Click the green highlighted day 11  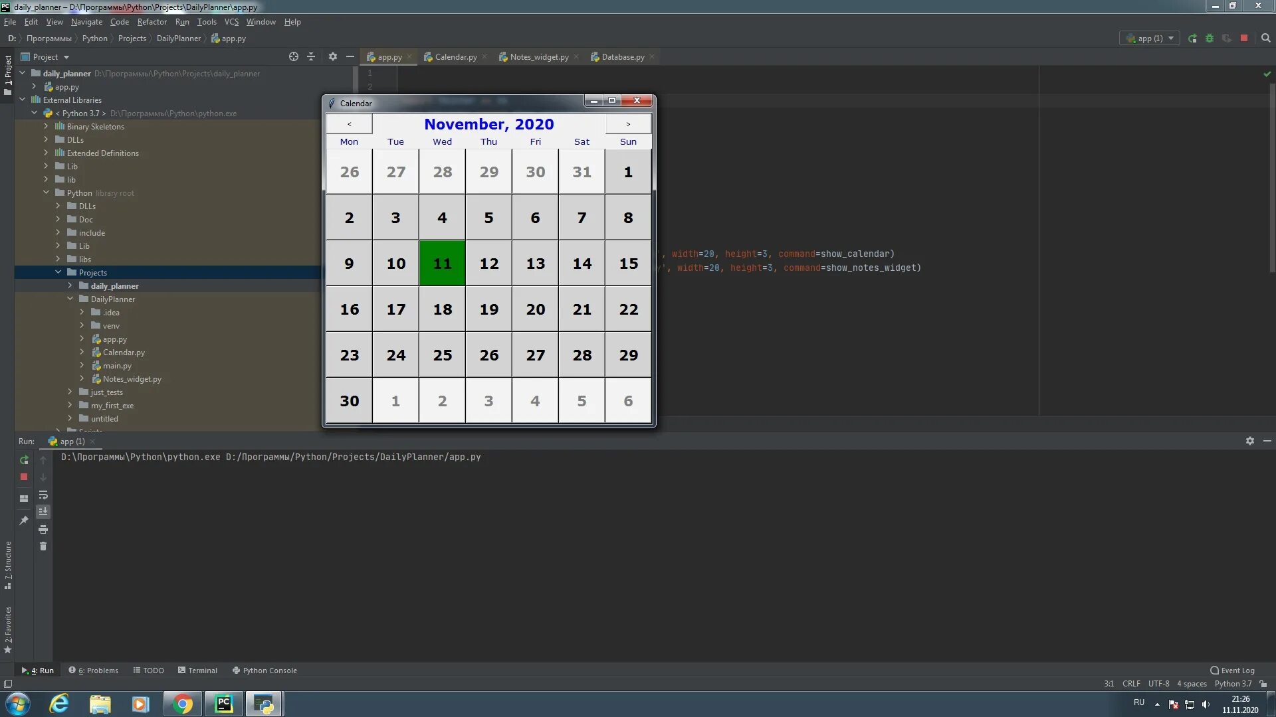coord(443,264)
